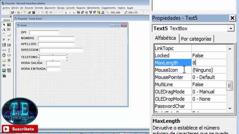Select the CommandButton tool in the toolbox
The width and height of the screenshot is (239, 134).
9,35
